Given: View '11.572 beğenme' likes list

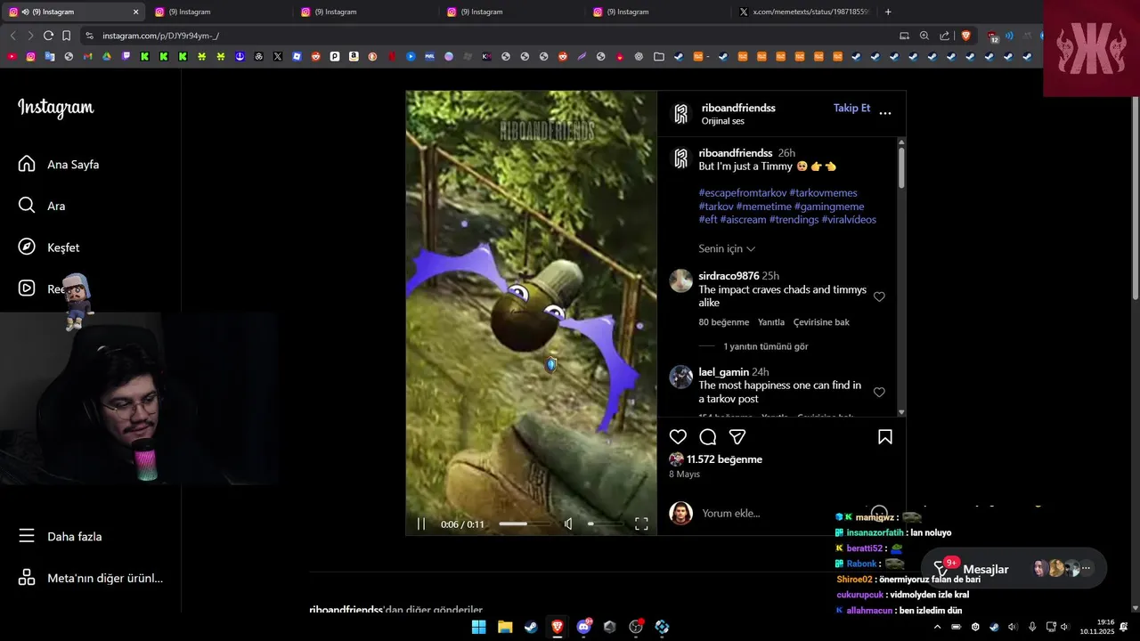Looking at the screenshot, I should point(724,459).
